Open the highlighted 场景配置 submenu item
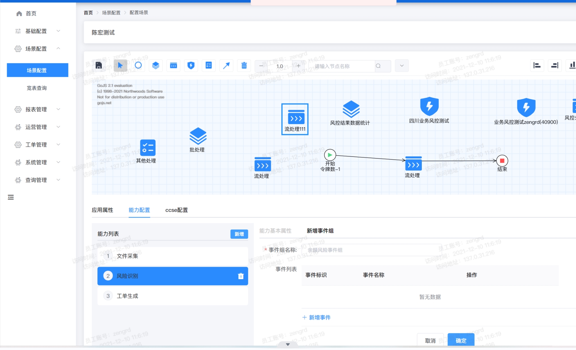This screenshot has width=576, height=350. pos(38,70)
